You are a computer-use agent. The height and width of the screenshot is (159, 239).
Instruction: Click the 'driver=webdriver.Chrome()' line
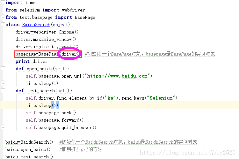[47, 32]
